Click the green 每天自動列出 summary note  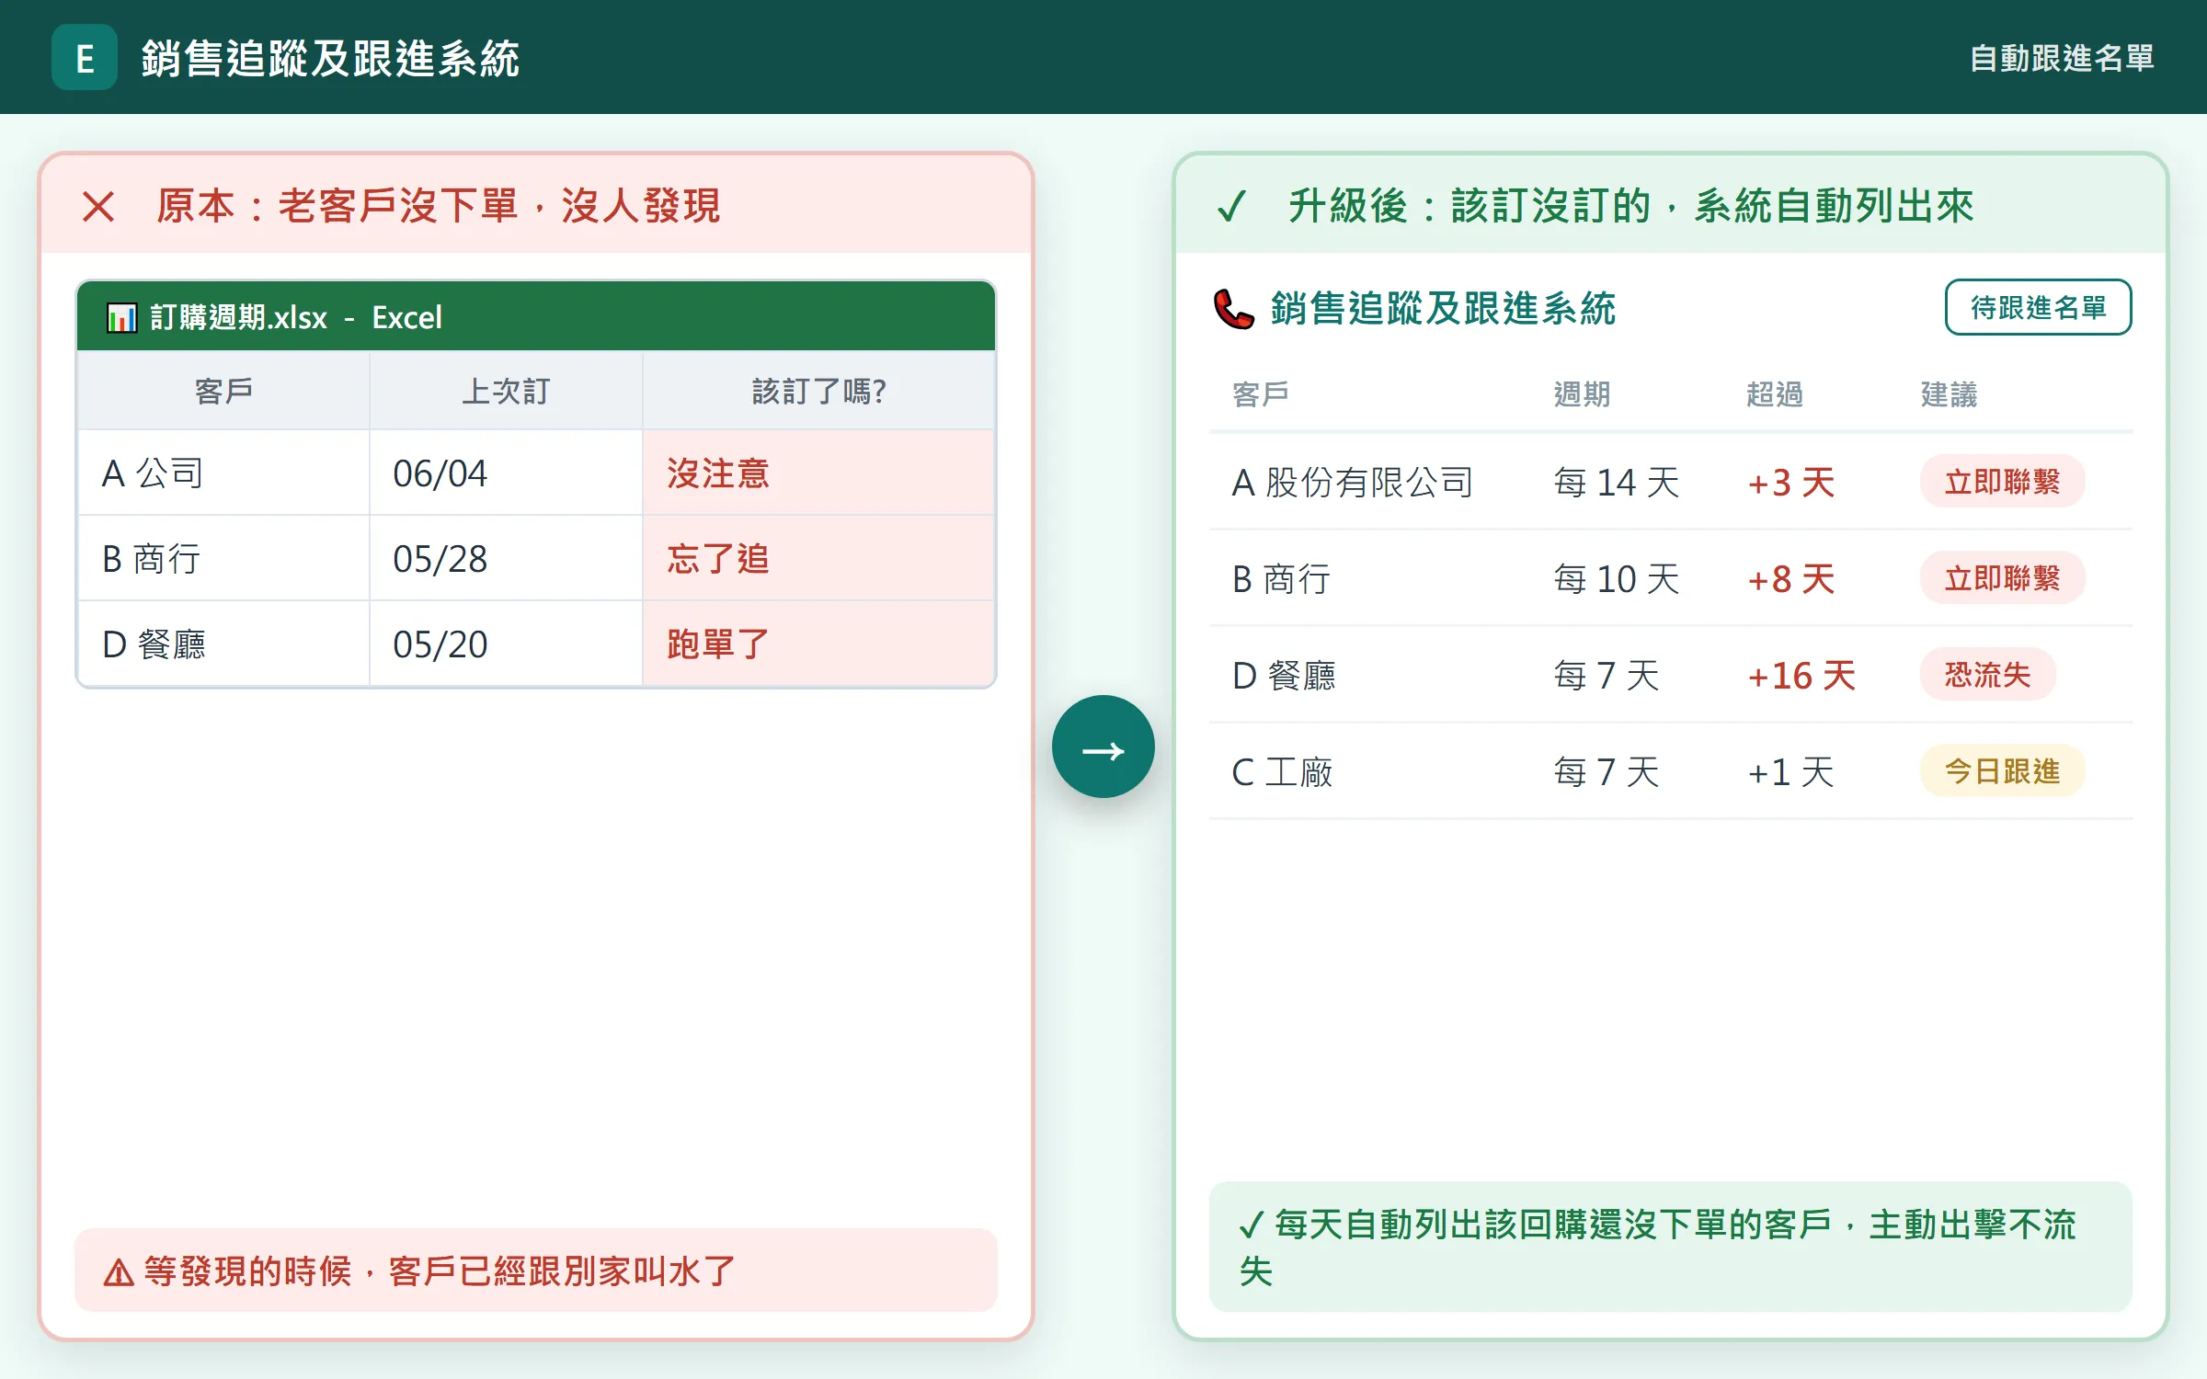tap(1670, 1247)
